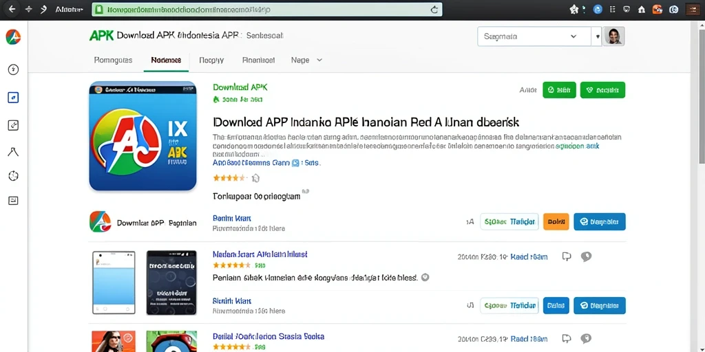Click the large blue button in Stinirh Kfarx row
The image size is (705, 352).
tap(600, 305)
